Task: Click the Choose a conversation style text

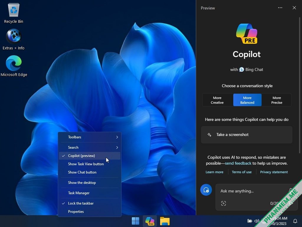Action: tap(247, 86)
